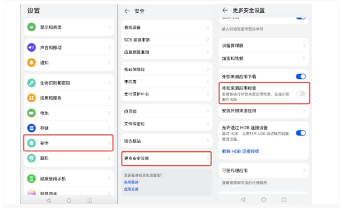Expand the 安装外部来源应用 chevron
The image size is (342, 208).
[x=304, y=111]
